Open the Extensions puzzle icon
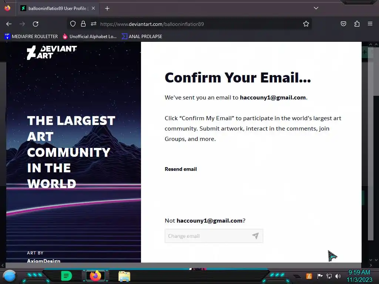This screenshot has height=284, width=379. [x=357, y=24]
